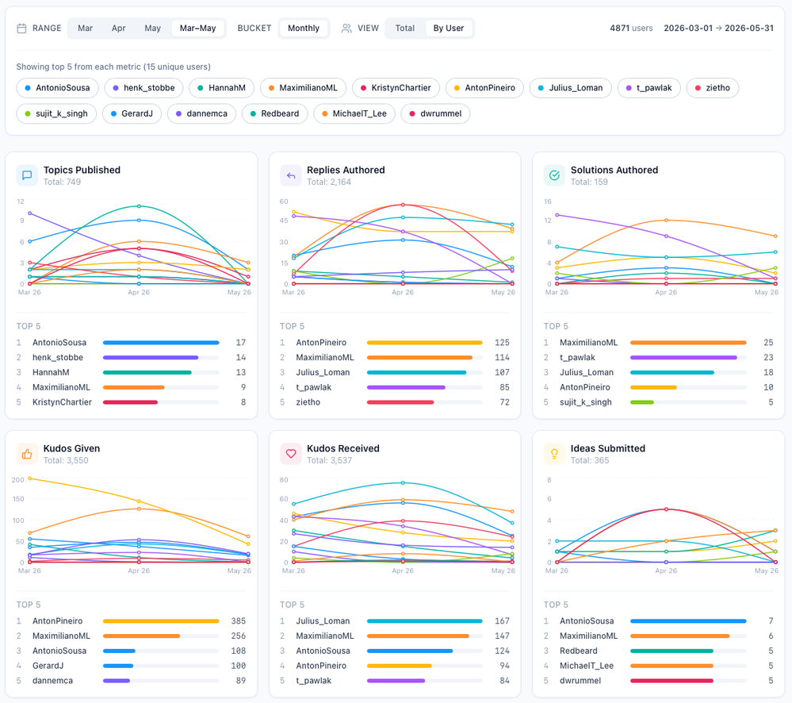The height and width of the screenshot is (703, 792).
Task: Click the Redbeard legend chip
Action: (275, 113)
